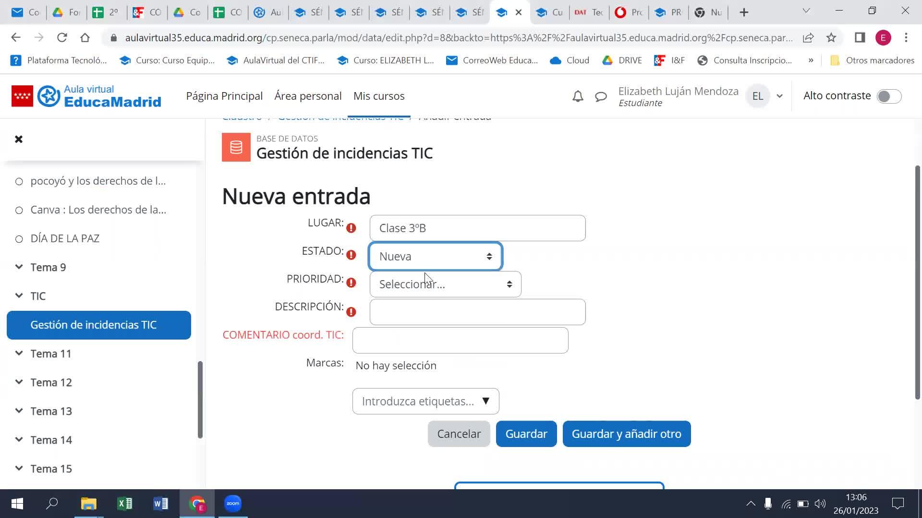Click the database activity icon
The image size is (922, 518).
(236, 147)
